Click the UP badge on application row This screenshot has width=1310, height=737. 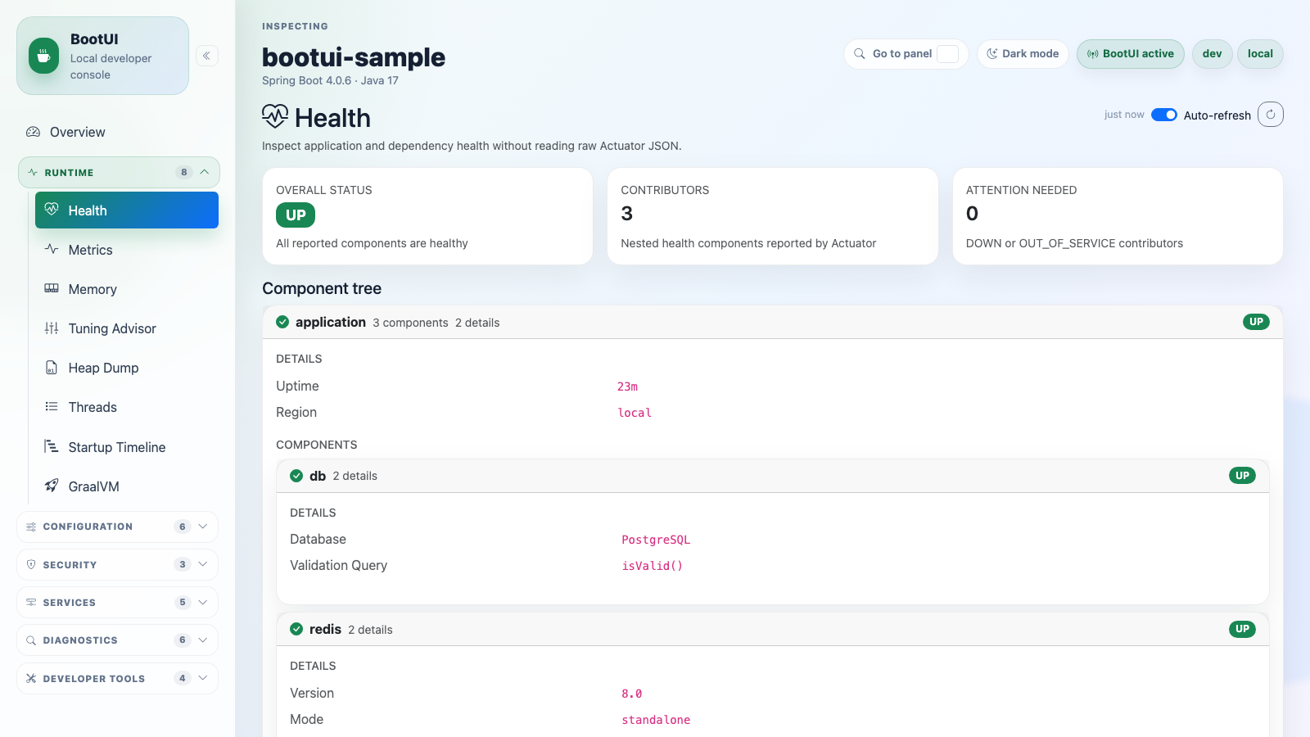[1256, 322]
